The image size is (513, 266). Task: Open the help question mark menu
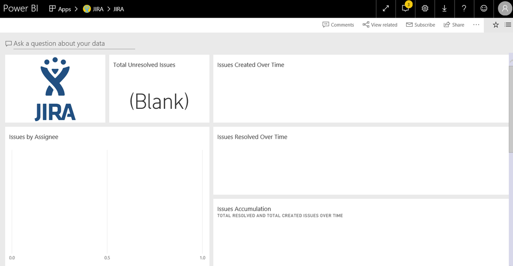click(464, 9)
